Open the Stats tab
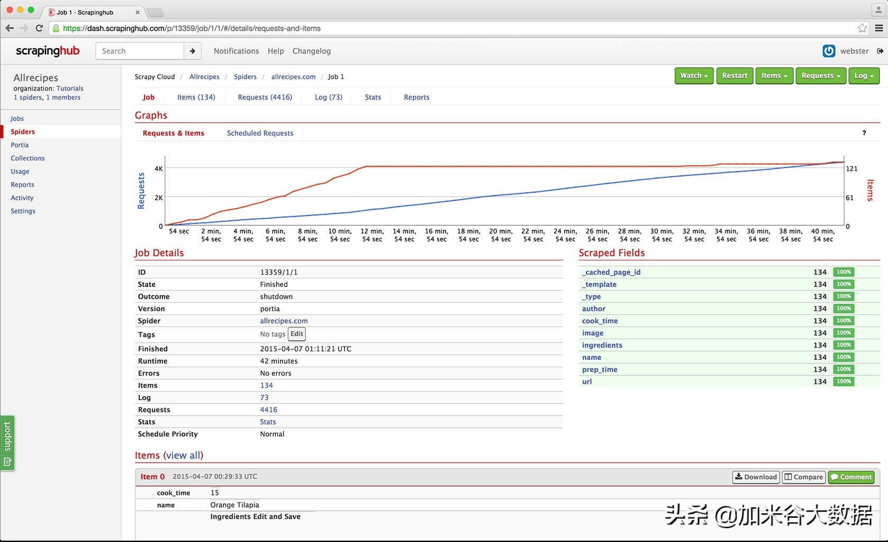 click(x=373, y=97)
